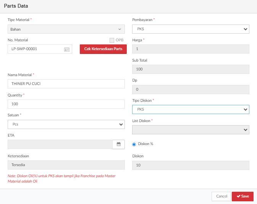257x204 pixels.
Task: Save the parts data
Action: [x=242, y=196]
